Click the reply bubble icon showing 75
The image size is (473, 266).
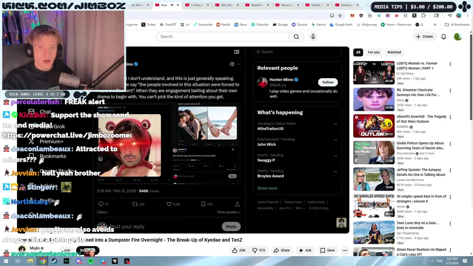coord(101,204)
